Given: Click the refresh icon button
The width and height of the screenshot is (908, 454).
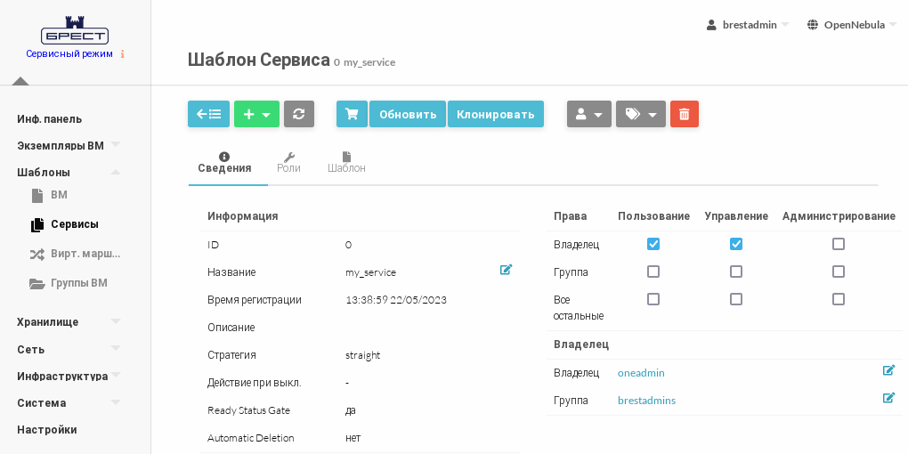Looking at the screenshot, I should (x=299, y=114).
